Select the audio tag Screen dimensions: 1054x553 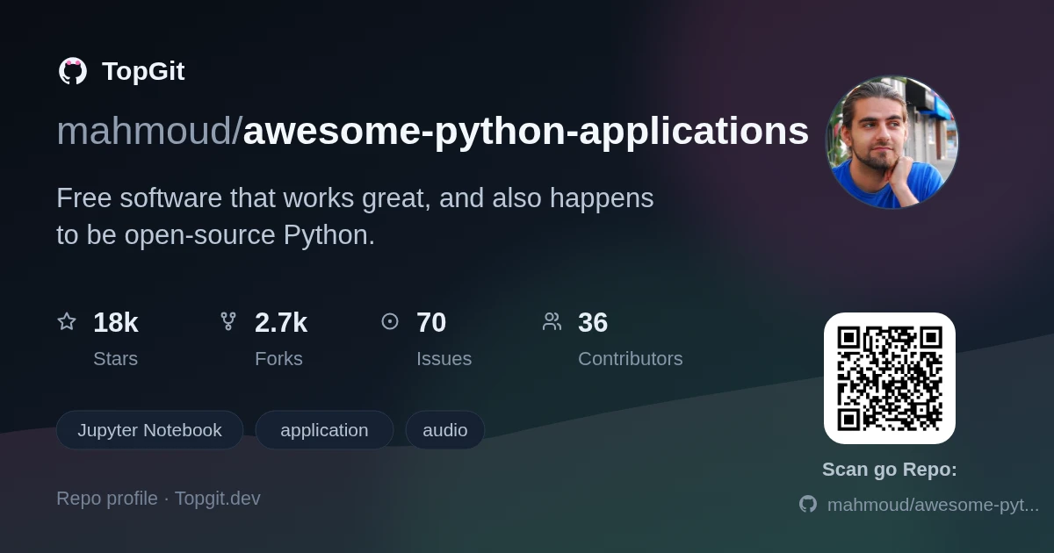(445, 430)
